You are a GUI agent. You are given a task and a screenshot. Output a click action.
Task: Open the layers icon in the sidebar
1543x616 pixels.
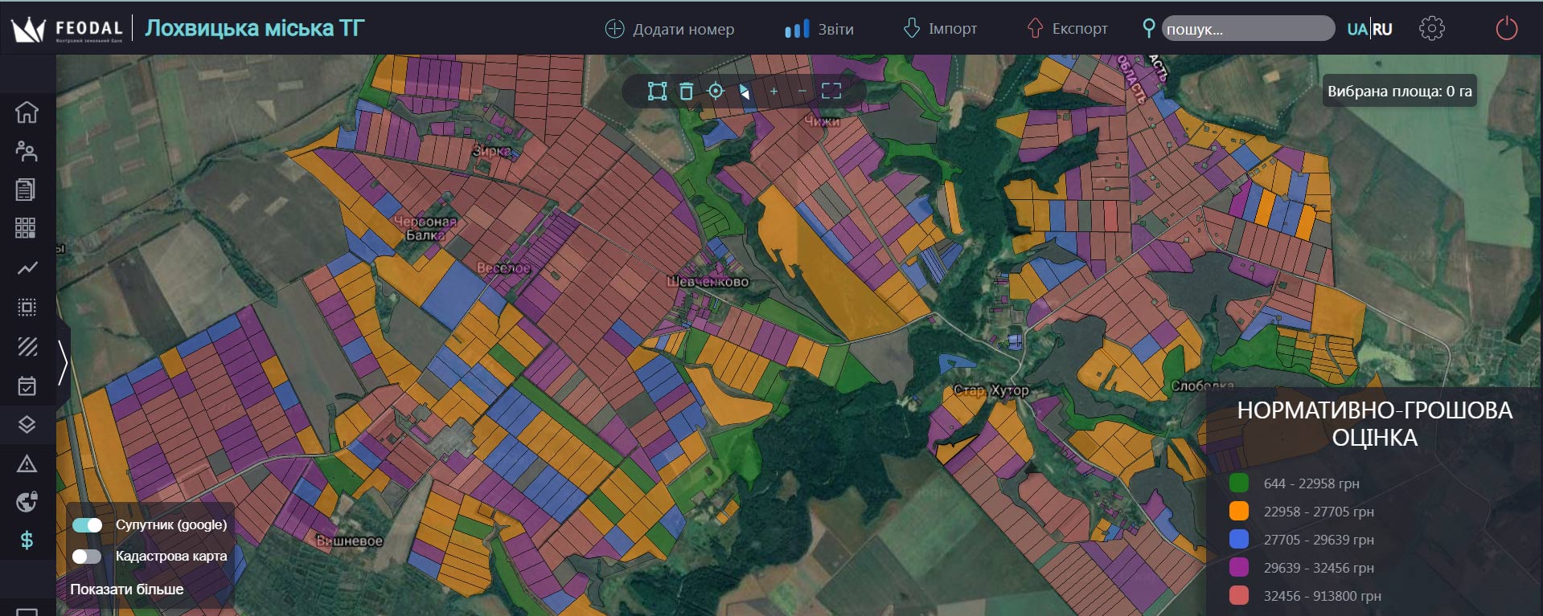point(27,424)
